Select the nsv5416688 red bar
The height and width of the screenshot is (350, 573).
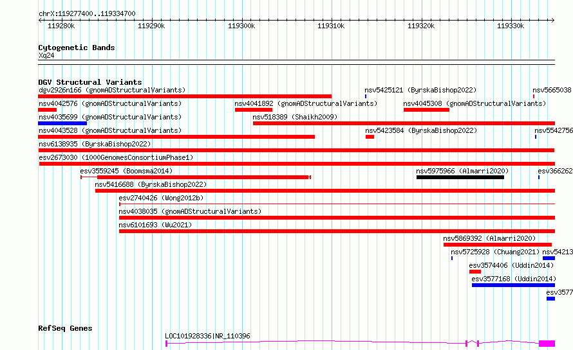point(325,191)
